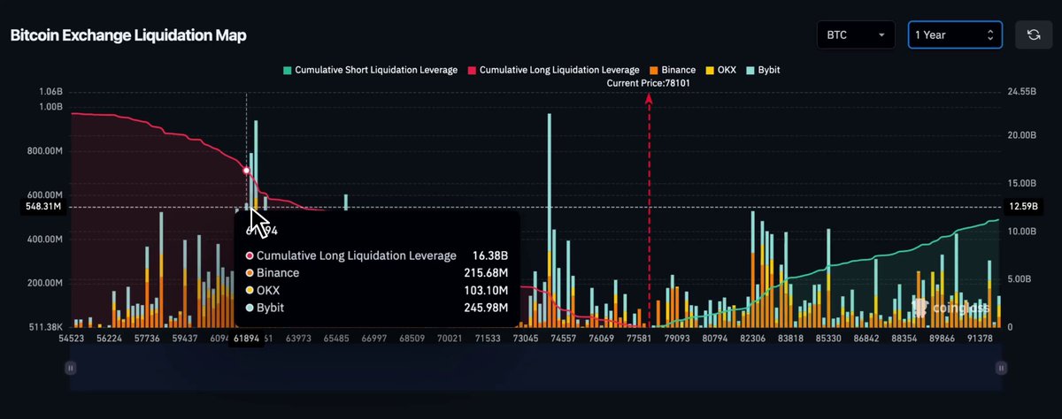
Task: Toggle the Binance legend series
Action: [x=672, y=69]
